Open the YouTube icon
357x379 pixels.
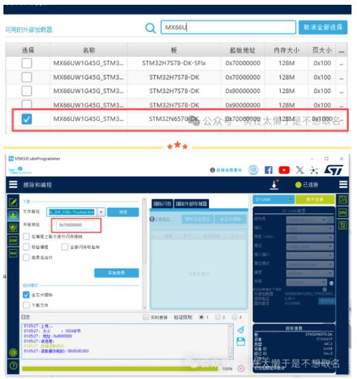click(284, 170)
